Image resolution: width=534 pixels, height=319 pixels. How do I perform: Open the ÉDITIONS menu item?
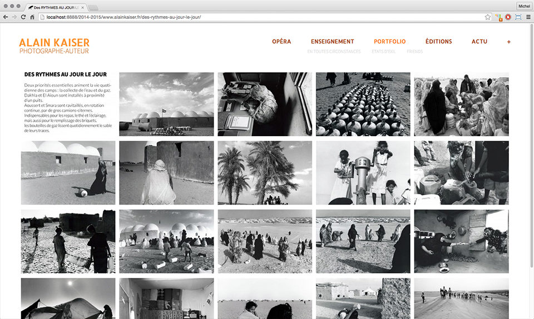pyautogui.click(x=439, y=42)
